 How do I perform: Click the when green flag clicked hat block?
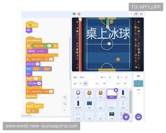32,25
